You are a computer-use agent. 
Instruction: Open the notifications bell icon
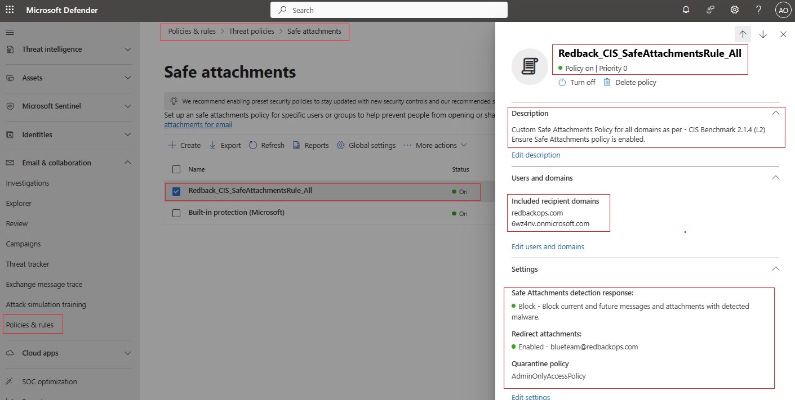click(x=686, y=10)
